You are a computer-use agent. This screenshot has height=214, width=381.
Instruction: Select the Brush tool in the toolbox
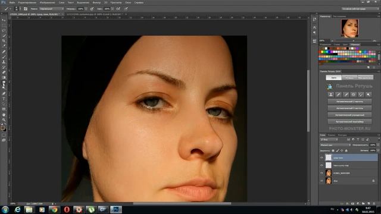coord(4,57)
